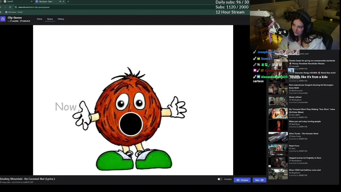This screenshot has width=341, height=192.
Task: Open the Clip Queue - Closed bookmark
Action: tap(14, 12)
